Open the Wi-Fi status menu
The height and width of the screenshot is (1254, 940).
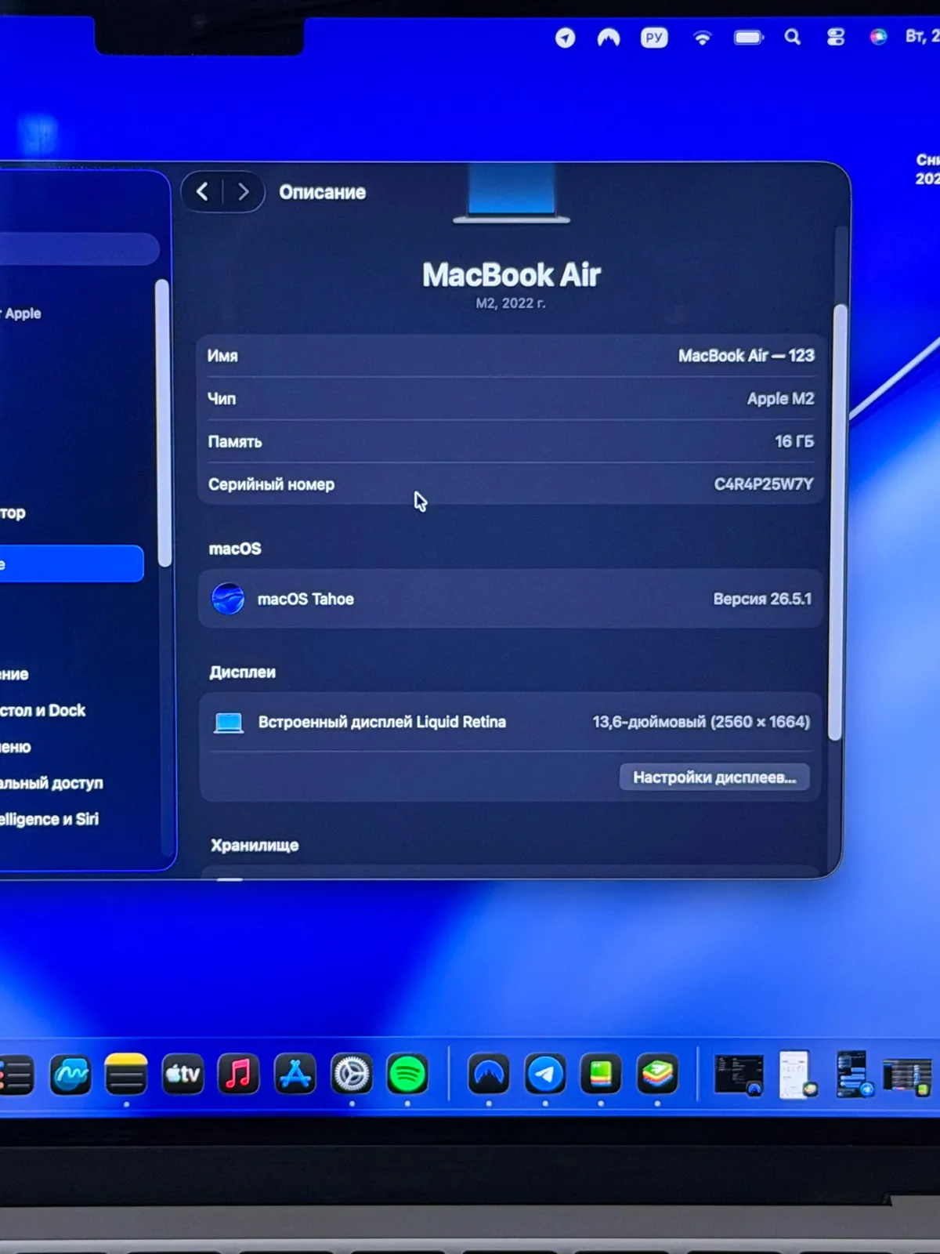[702, 38]
